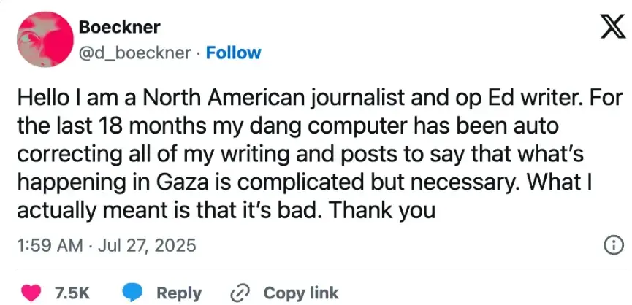Click the tweet's opening line about North American journalist
This screenshot has height=305, width=632.
pyautogui.click(x=320, y=99)
